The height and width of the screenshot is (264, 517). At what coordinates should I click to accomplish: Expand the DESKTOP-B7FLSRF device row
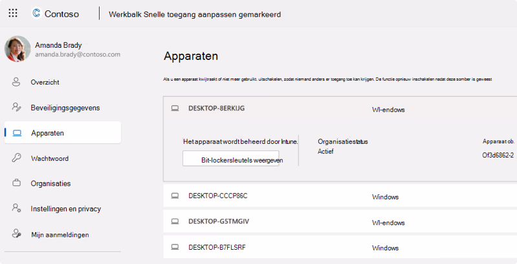tap(217, 247)
